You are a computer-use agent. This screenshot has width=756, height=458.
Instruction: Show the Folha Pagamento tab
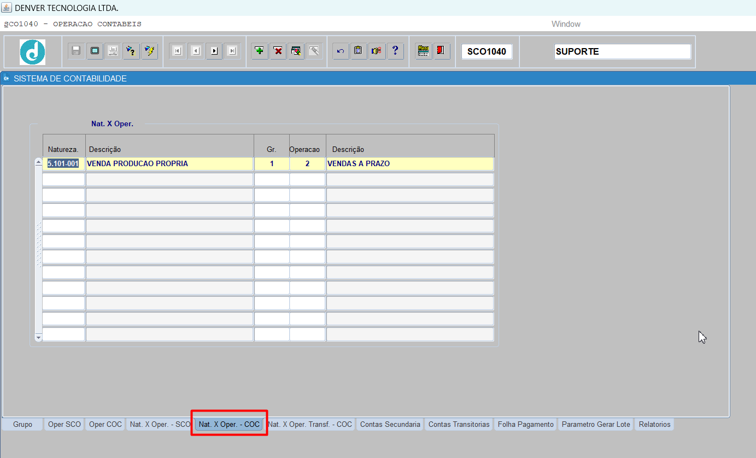coord(526,425)
